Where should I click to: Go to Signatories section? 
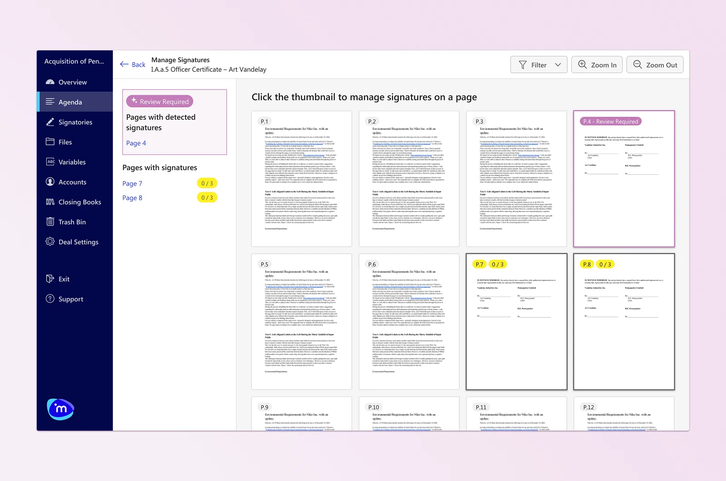tap(75, 122)
